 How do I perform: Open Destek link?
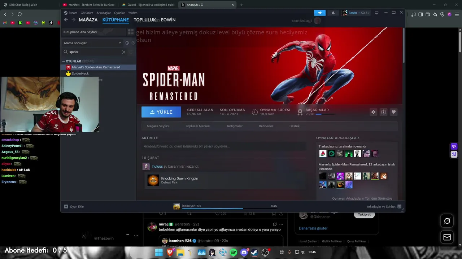tap(295, 126)
